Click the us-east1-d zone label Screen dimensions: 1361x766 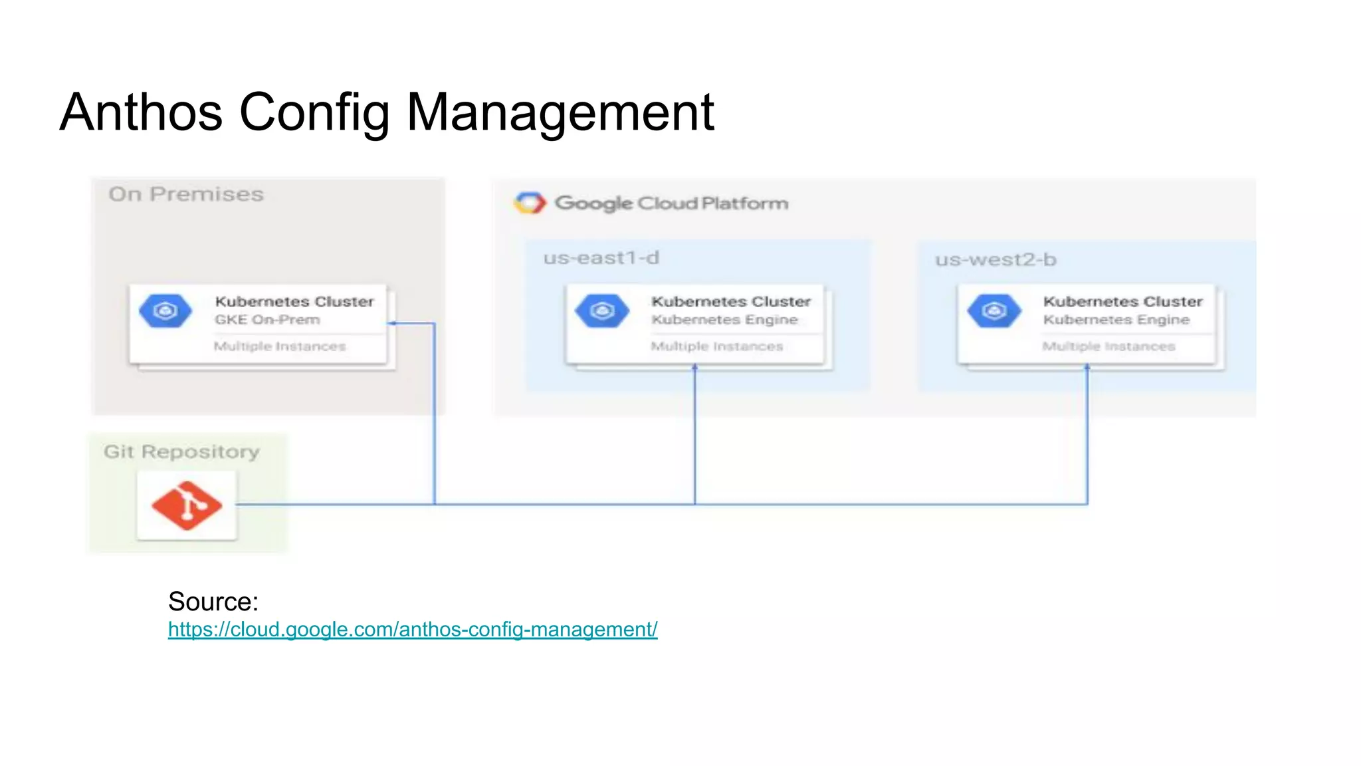(x=601, y=258)
